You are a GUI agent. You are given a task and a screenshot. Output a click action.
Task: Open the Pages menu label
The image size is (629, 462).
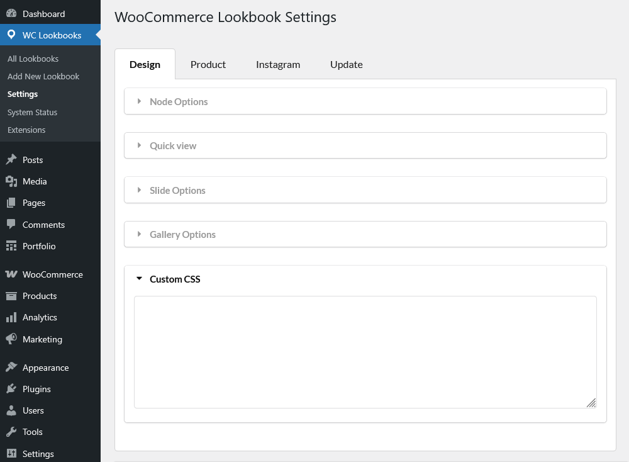pos(34,203)
